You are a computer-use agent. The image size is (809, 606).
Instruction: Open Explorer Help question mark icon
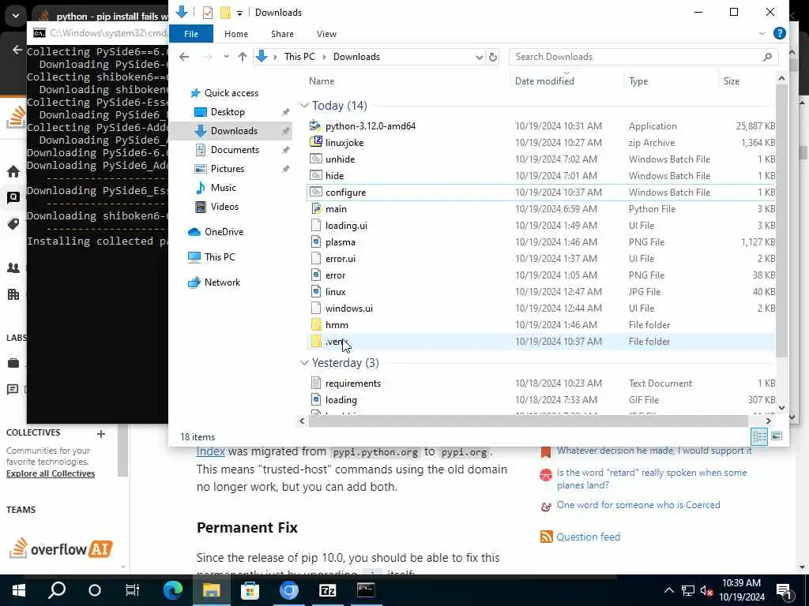[x=779, y=33]
